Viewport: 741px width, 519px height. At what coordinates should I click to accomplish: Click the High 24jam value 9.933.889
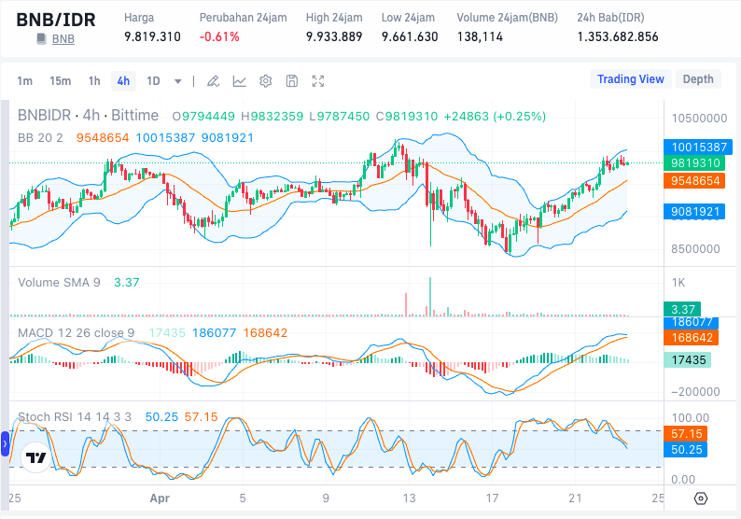pos(334,36)
